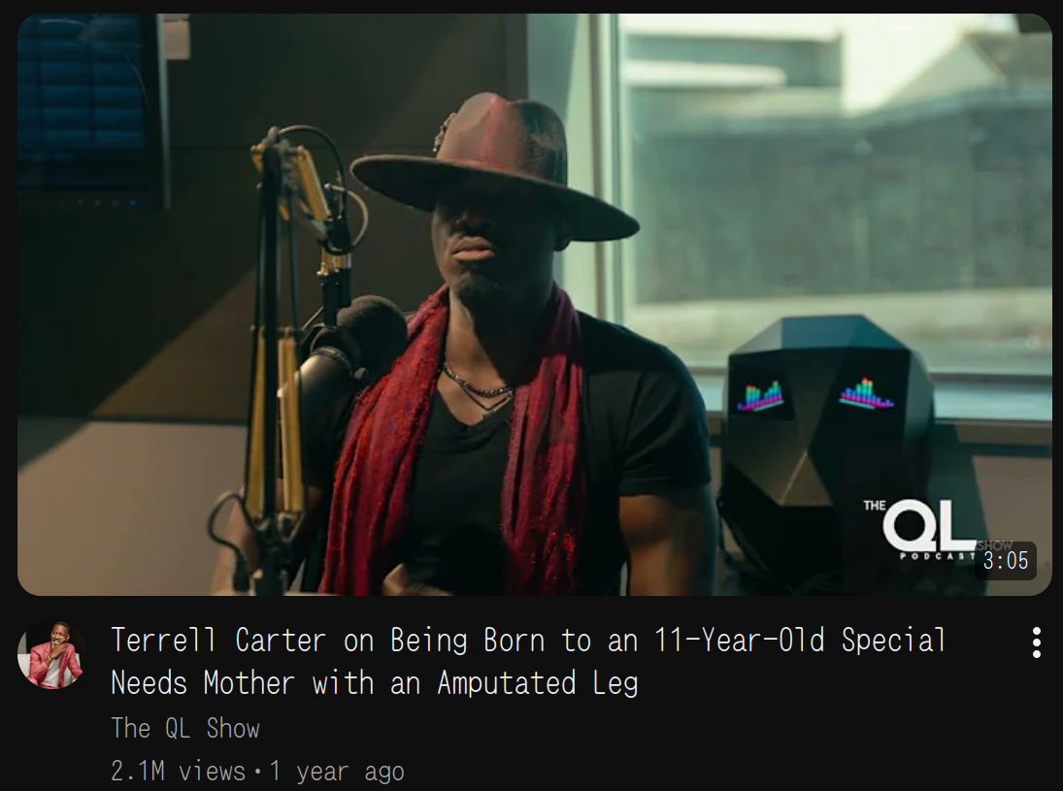Click the 1 year ago upload date
Screen dimensions: 1063x791
pyautogui.click(x=337, y=772)
